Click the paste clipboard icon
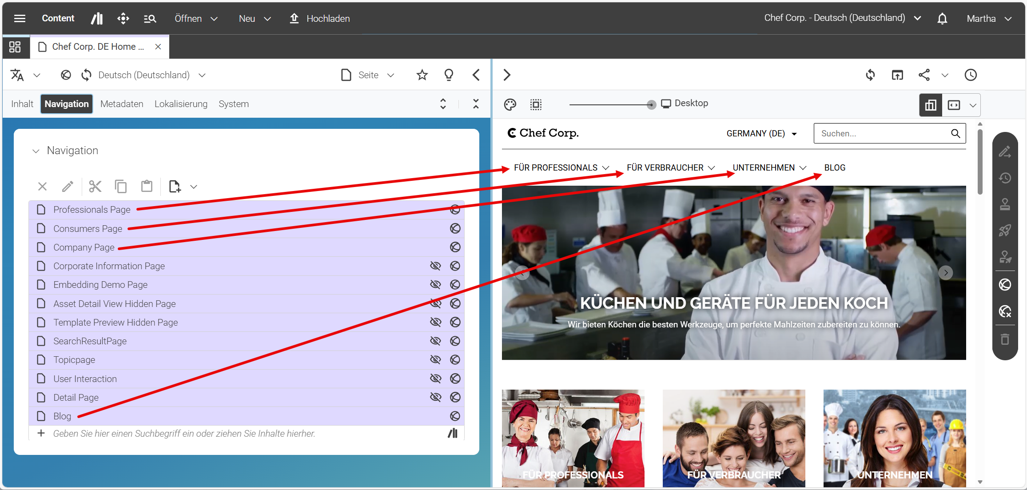 click(147, 187)
